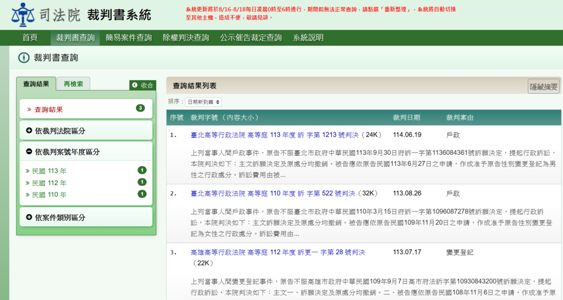
Task: Click the summary text of result 2
Action: click(x=372, y=223)
